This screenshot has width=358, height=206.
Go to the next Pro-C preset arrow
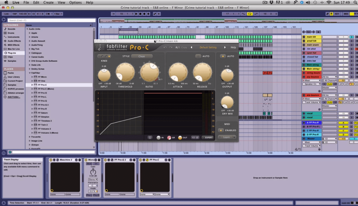(225, 47)
